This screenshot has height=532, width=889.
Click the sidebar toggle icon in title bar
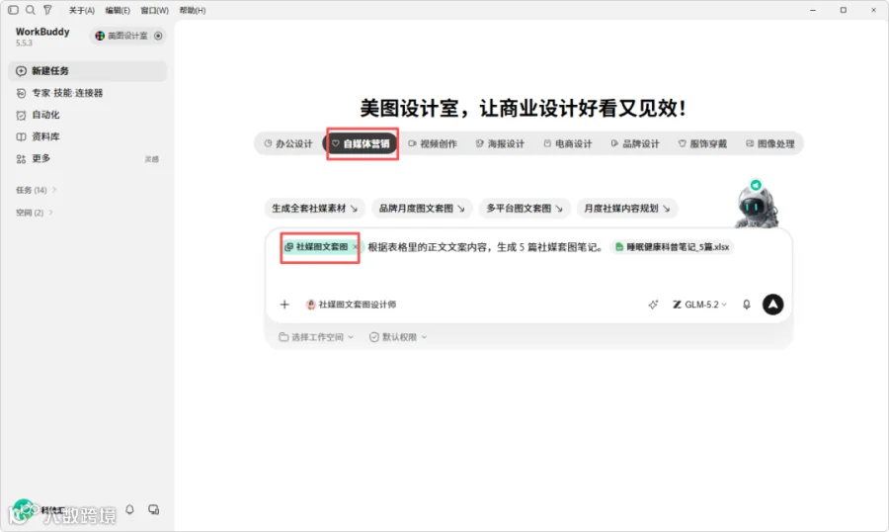tap(13, 10)
